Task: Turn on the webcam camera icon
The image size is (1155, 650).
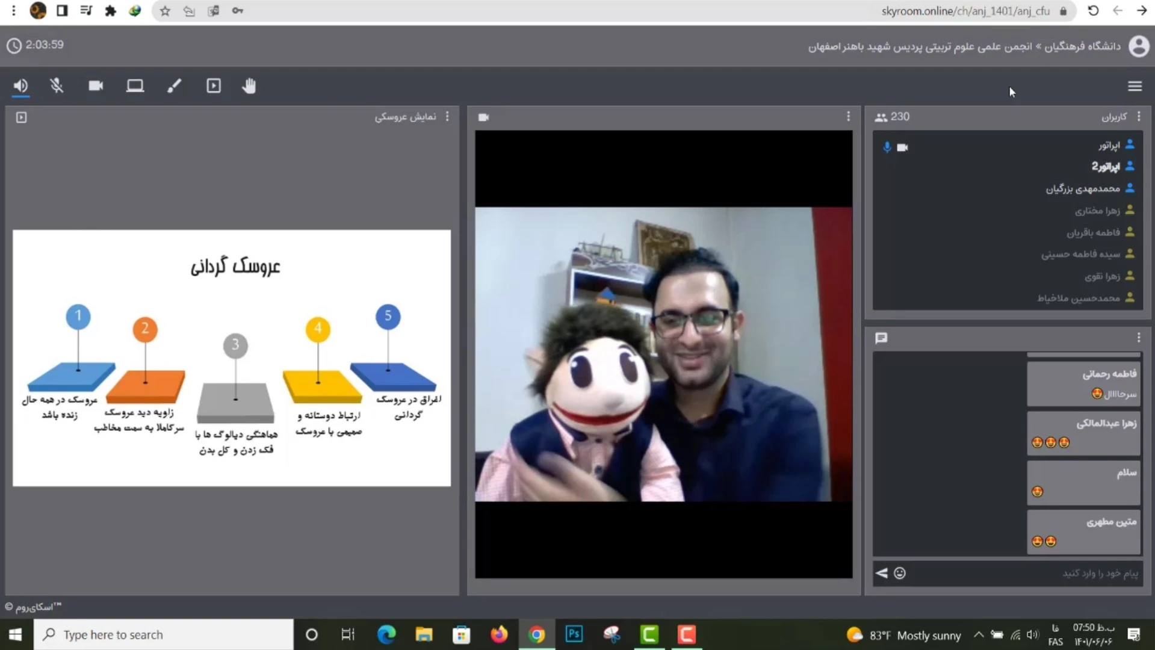Action: click(96, 86)
